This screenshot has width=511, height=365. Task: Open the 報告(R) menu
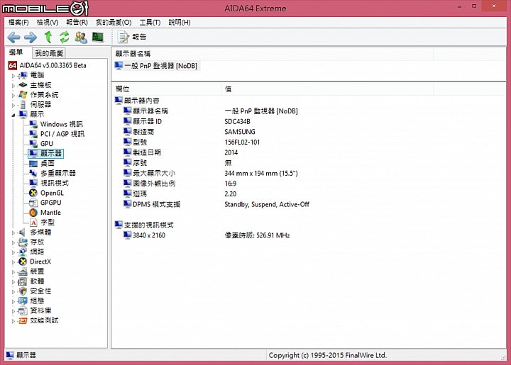(77, 22)
